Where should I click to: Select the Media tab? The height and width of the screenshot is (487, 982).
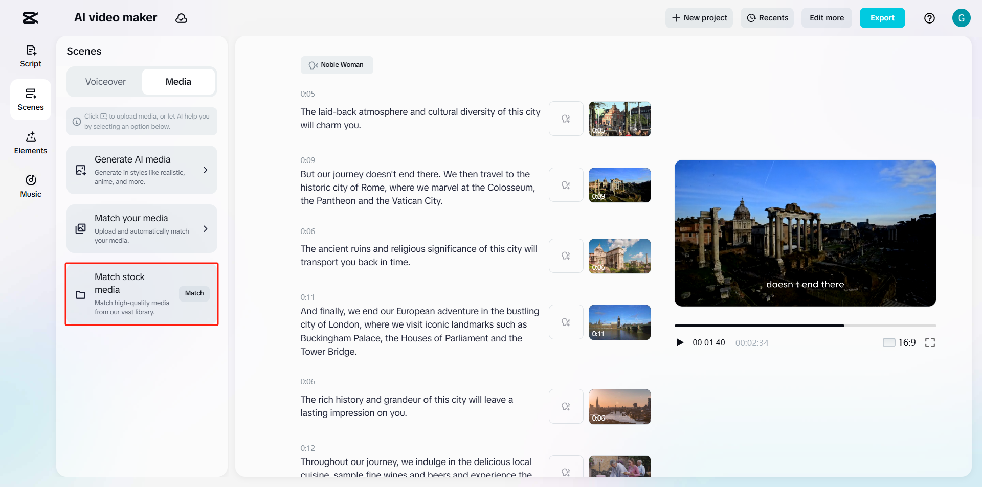click(x=178, y=82)
